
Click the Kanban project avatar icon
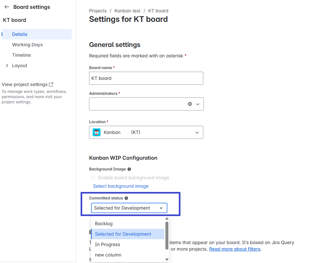tap(97, 132)
